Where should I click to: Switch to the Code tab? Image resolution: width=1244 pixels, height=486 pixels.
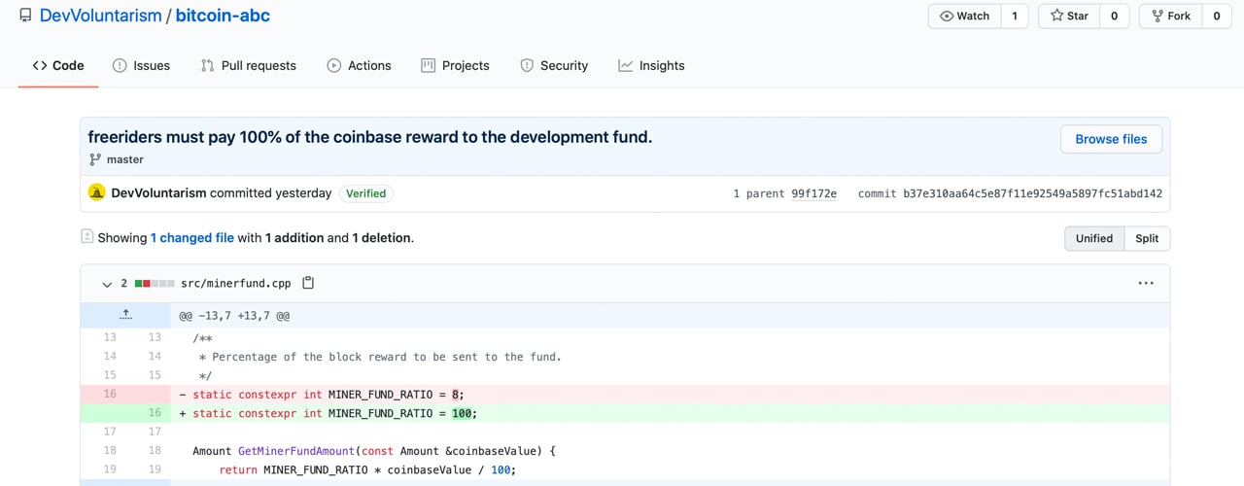[x=58, y=65]
